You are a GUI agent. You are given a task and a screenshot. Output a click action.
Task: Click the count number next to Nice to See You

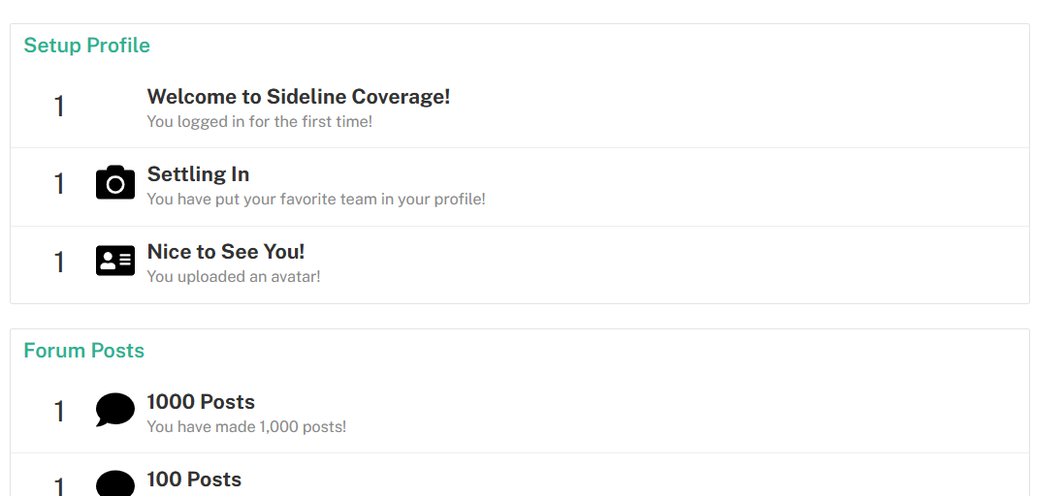[59, 262]
